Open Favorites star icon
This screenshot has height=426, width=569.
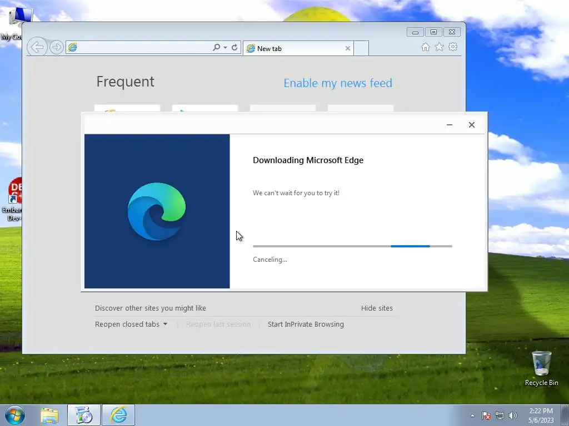[x=439, y=47]
